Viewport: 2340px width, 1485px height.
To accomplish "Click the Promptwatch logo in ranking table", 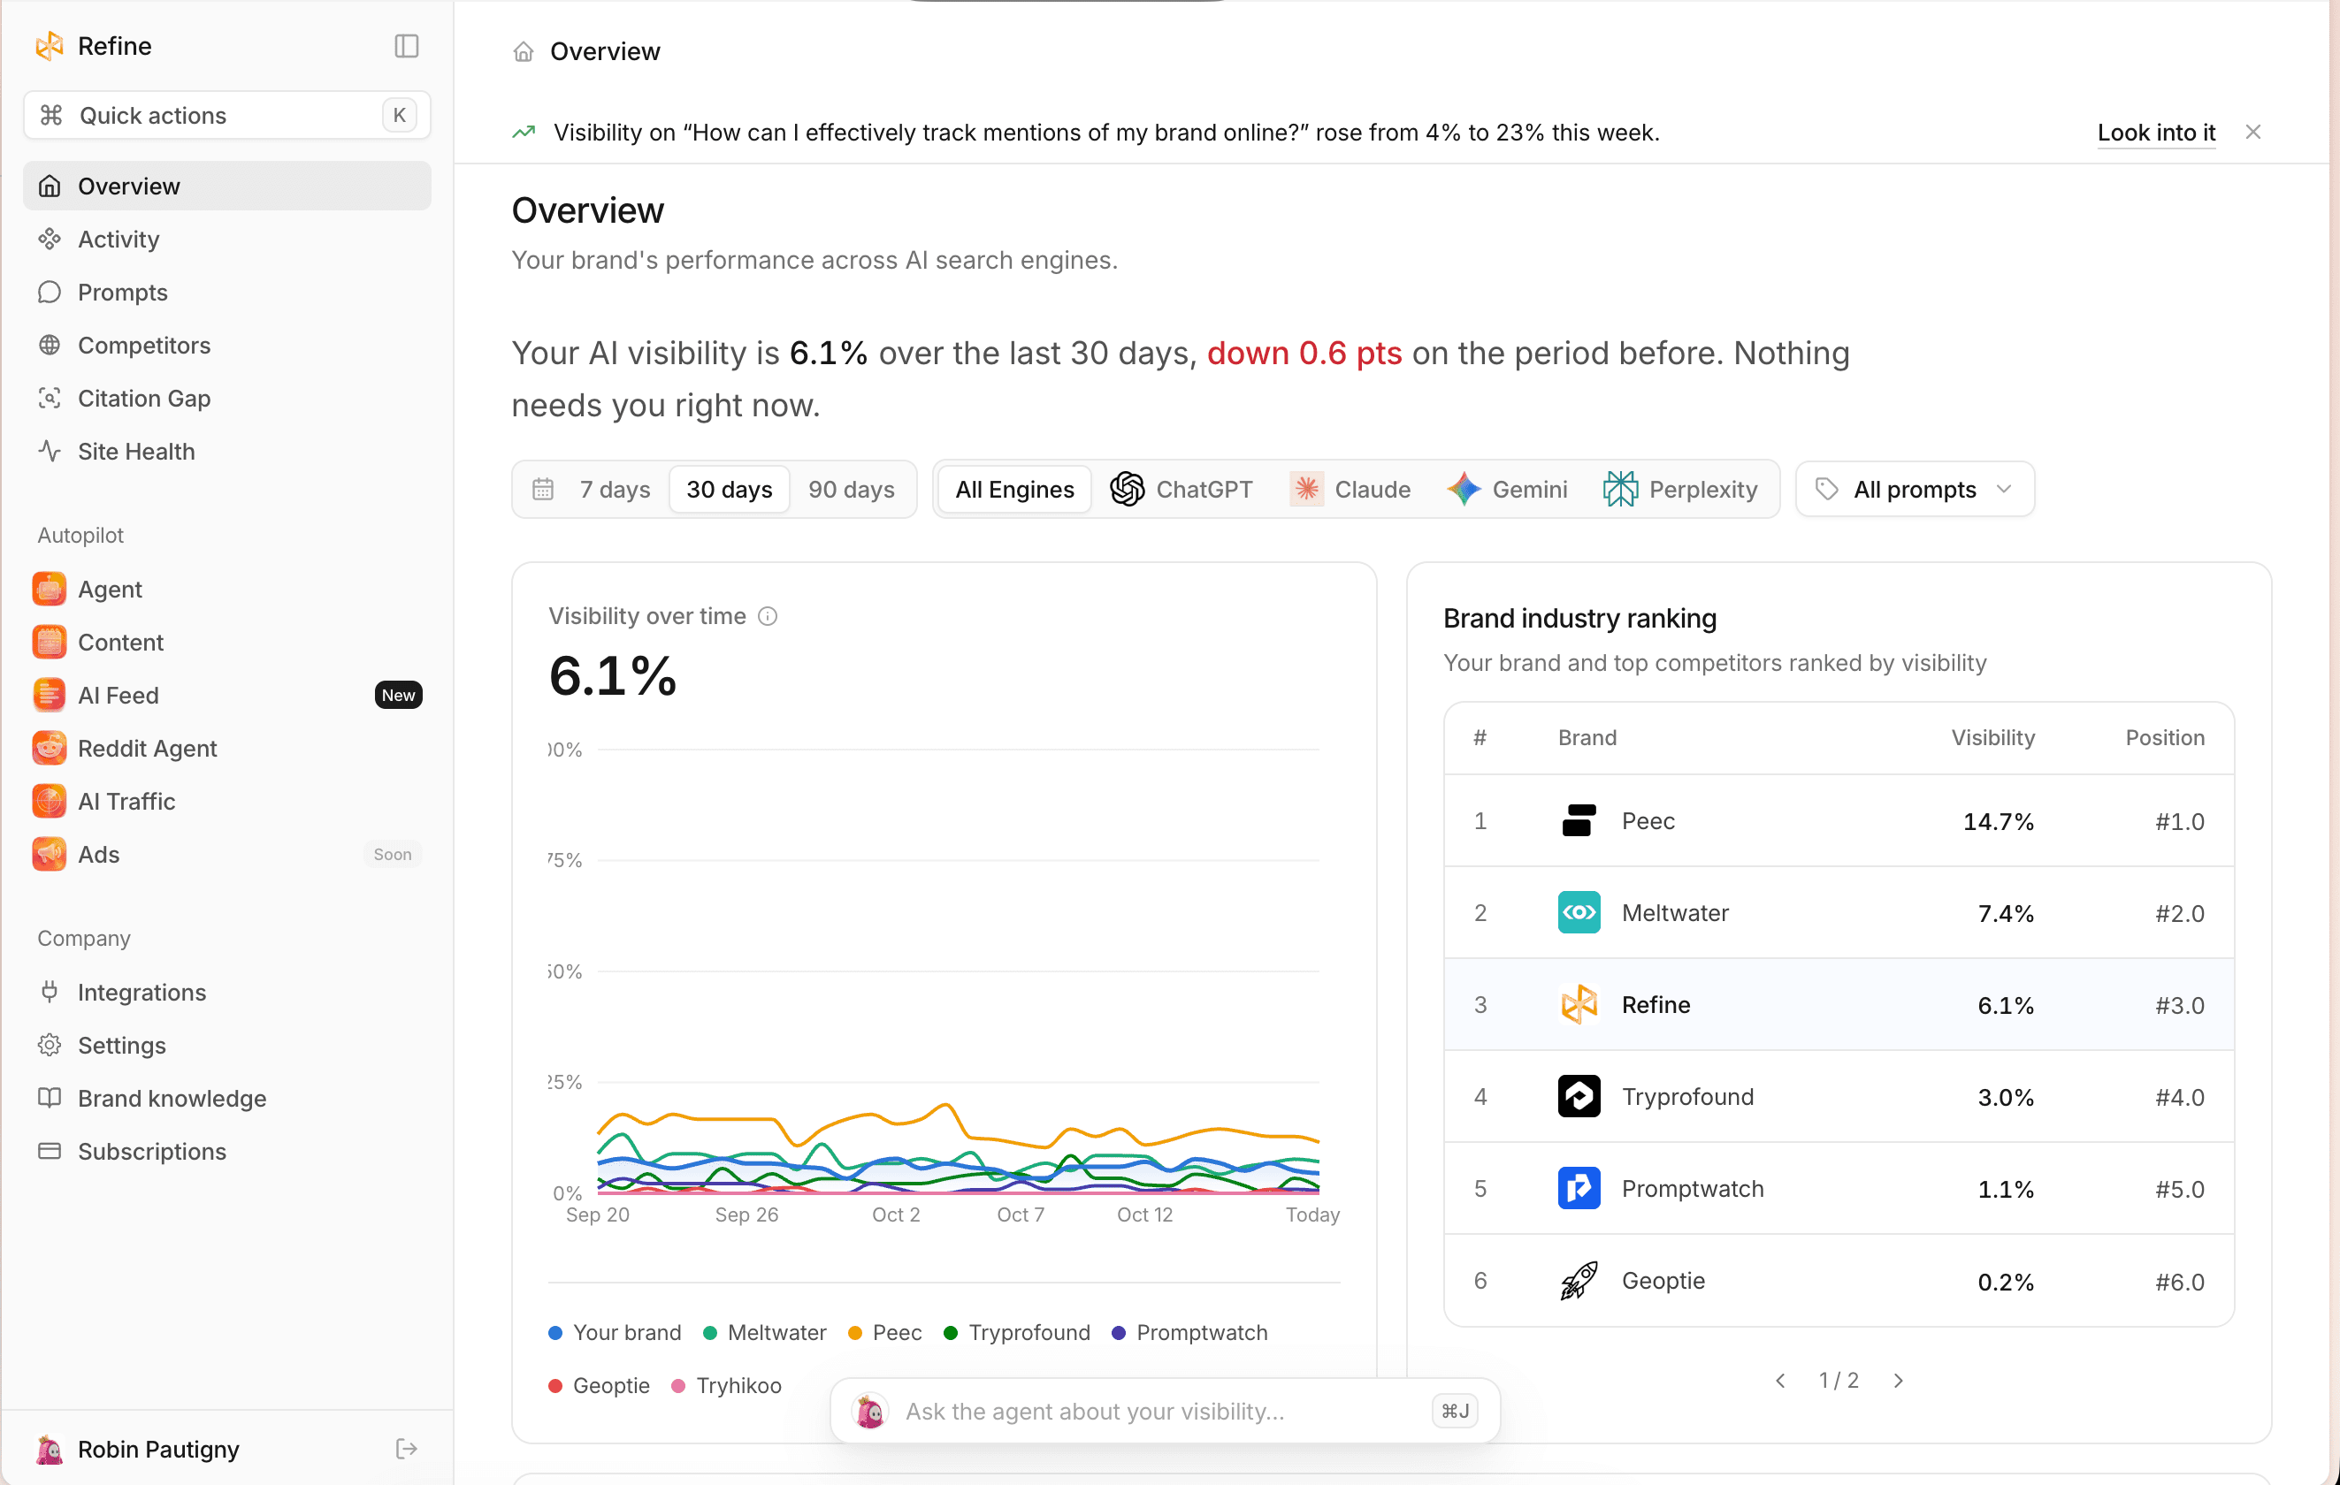I will click(x=1579, y=1188).
